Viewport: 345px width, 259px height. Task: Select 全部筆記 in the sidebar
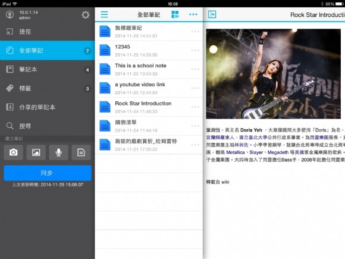(48, 51)
